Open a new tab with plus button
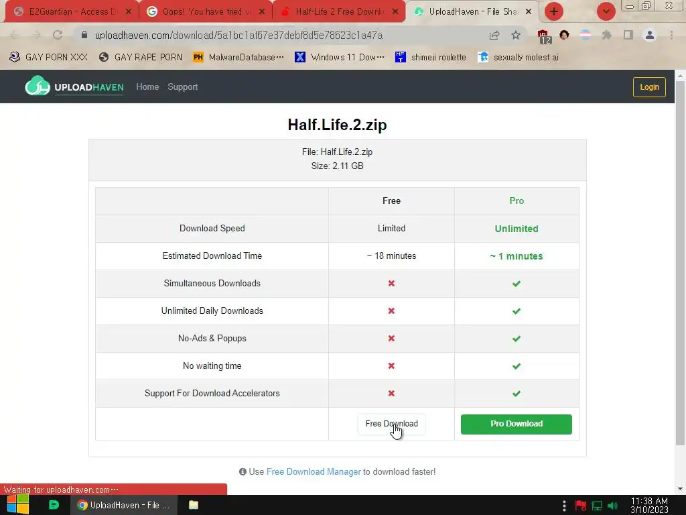The image size is (686, 515). coord(554,12)
